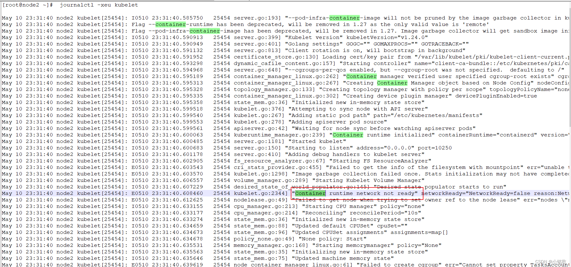Click the 'kuberuntime_manager.go:239]' source reference
571x267 pixels.
(280, 135)
